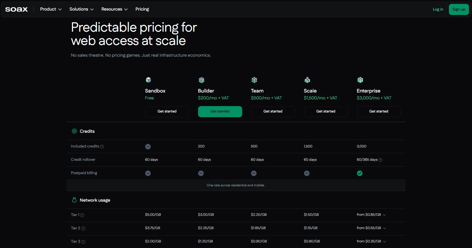Click the Sandbox Tier 2 price $3.75/GB
This screenshot has width=472, height=248.
point(153,228)
